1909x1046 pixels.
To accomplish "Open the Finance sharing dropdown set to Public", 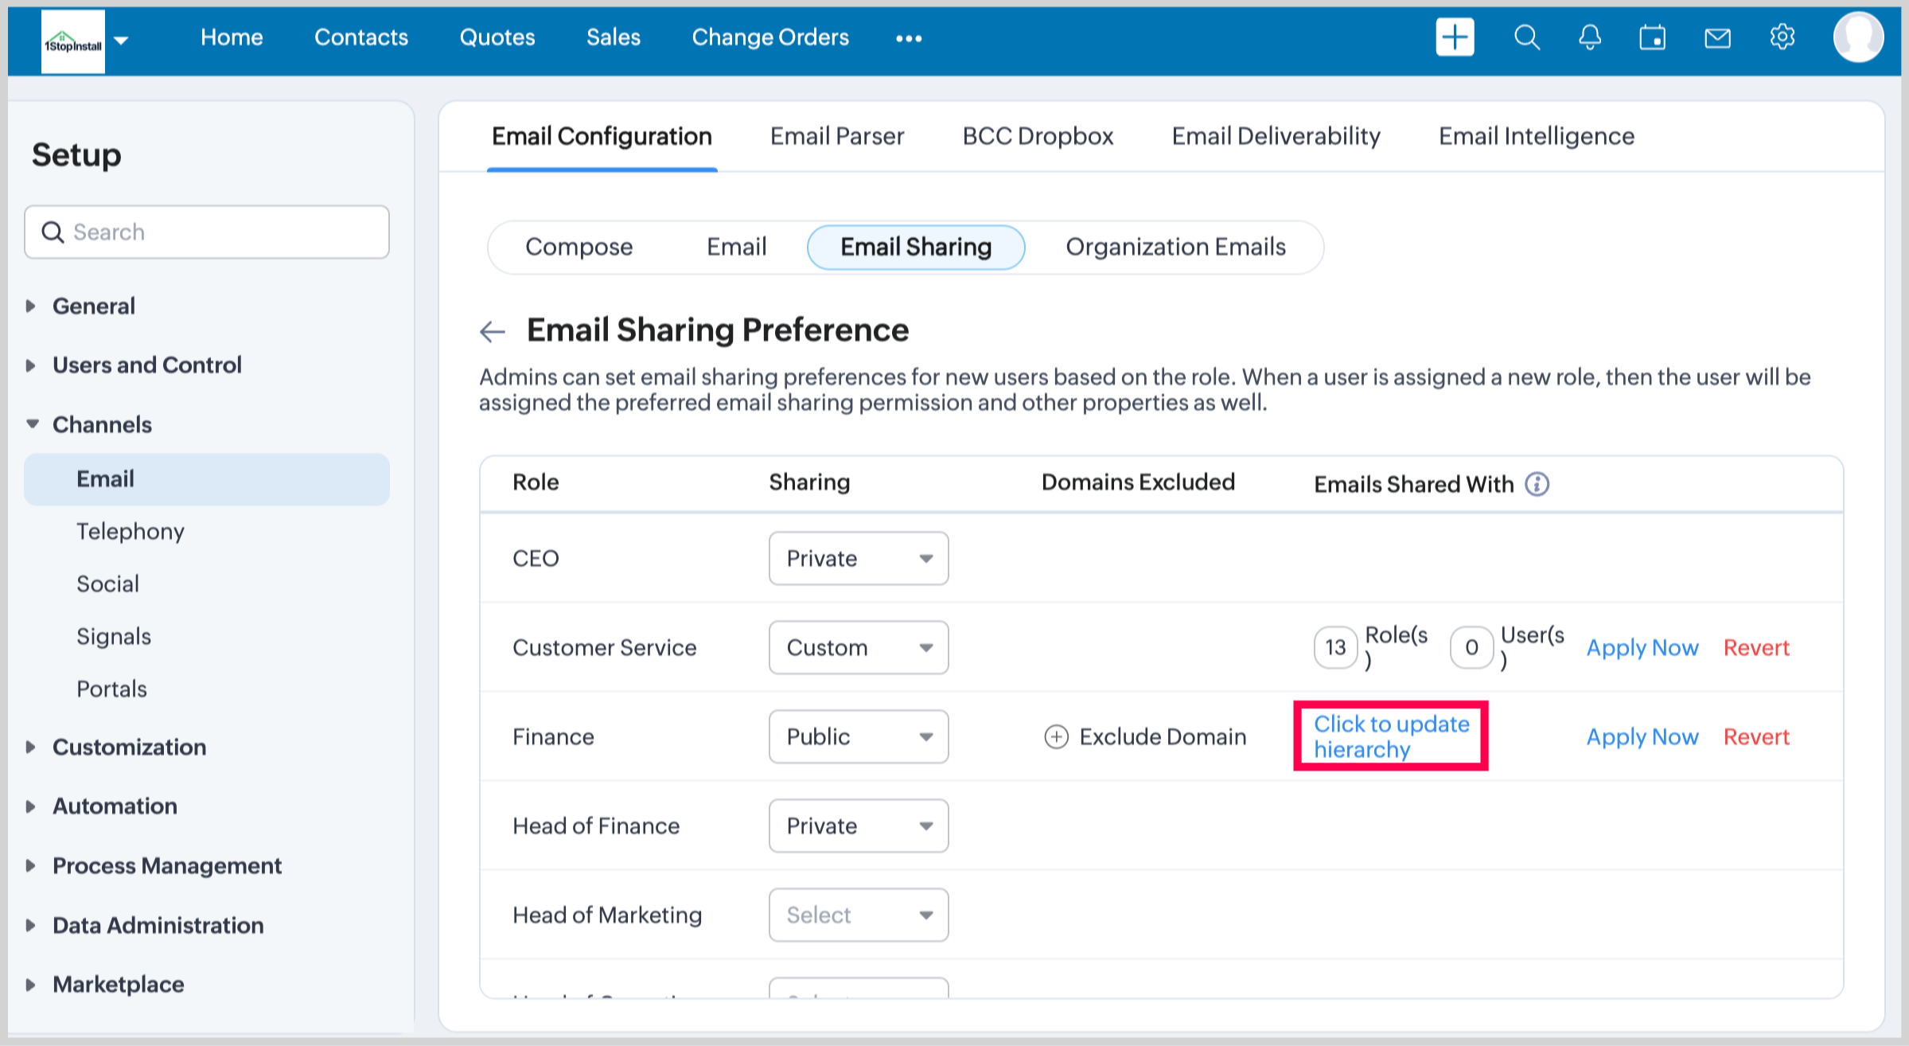I will [x=858, y=737].
